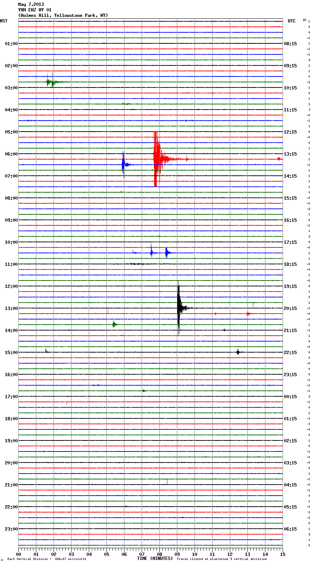Click the "00" minute tick on bottom axis
The height and width of the screenshot is (564, 312).
[x=18, y=554]
